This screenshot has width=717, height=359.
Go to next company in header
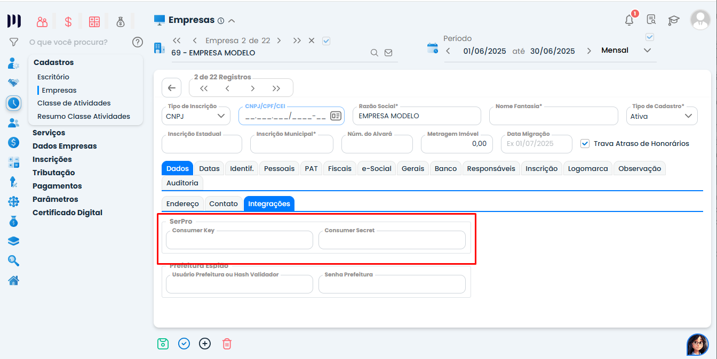click(x=279, y=40)
